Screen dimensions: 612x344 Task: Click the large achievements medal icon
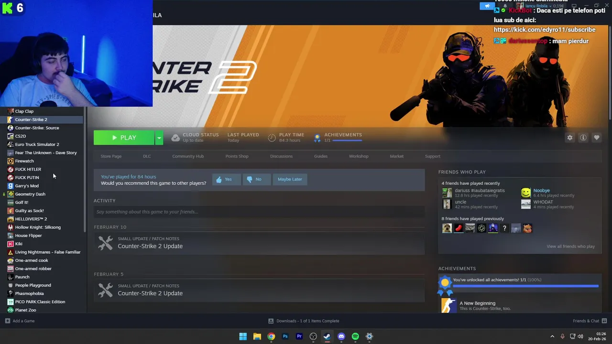(445, 285)
